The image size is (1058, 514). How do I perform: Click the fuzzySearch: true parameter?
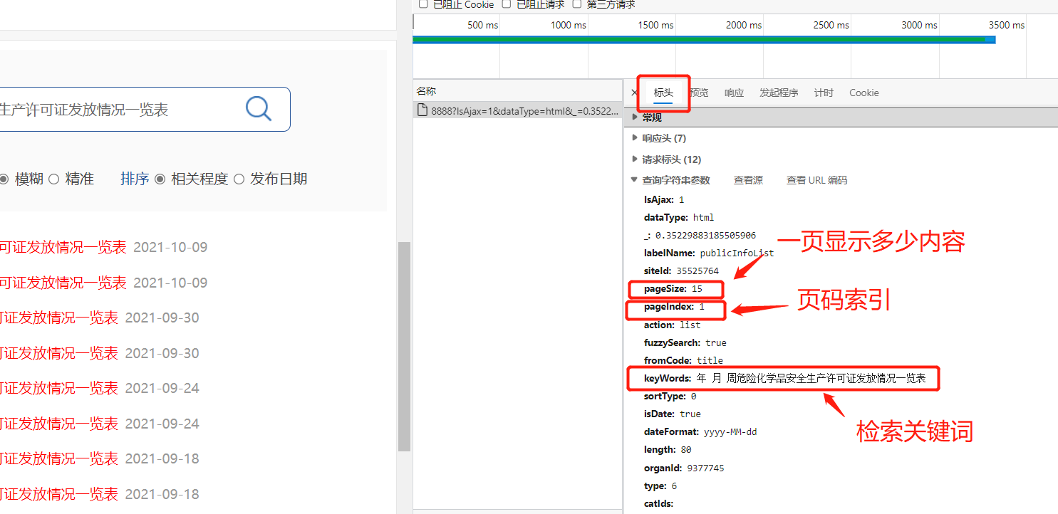685,342
